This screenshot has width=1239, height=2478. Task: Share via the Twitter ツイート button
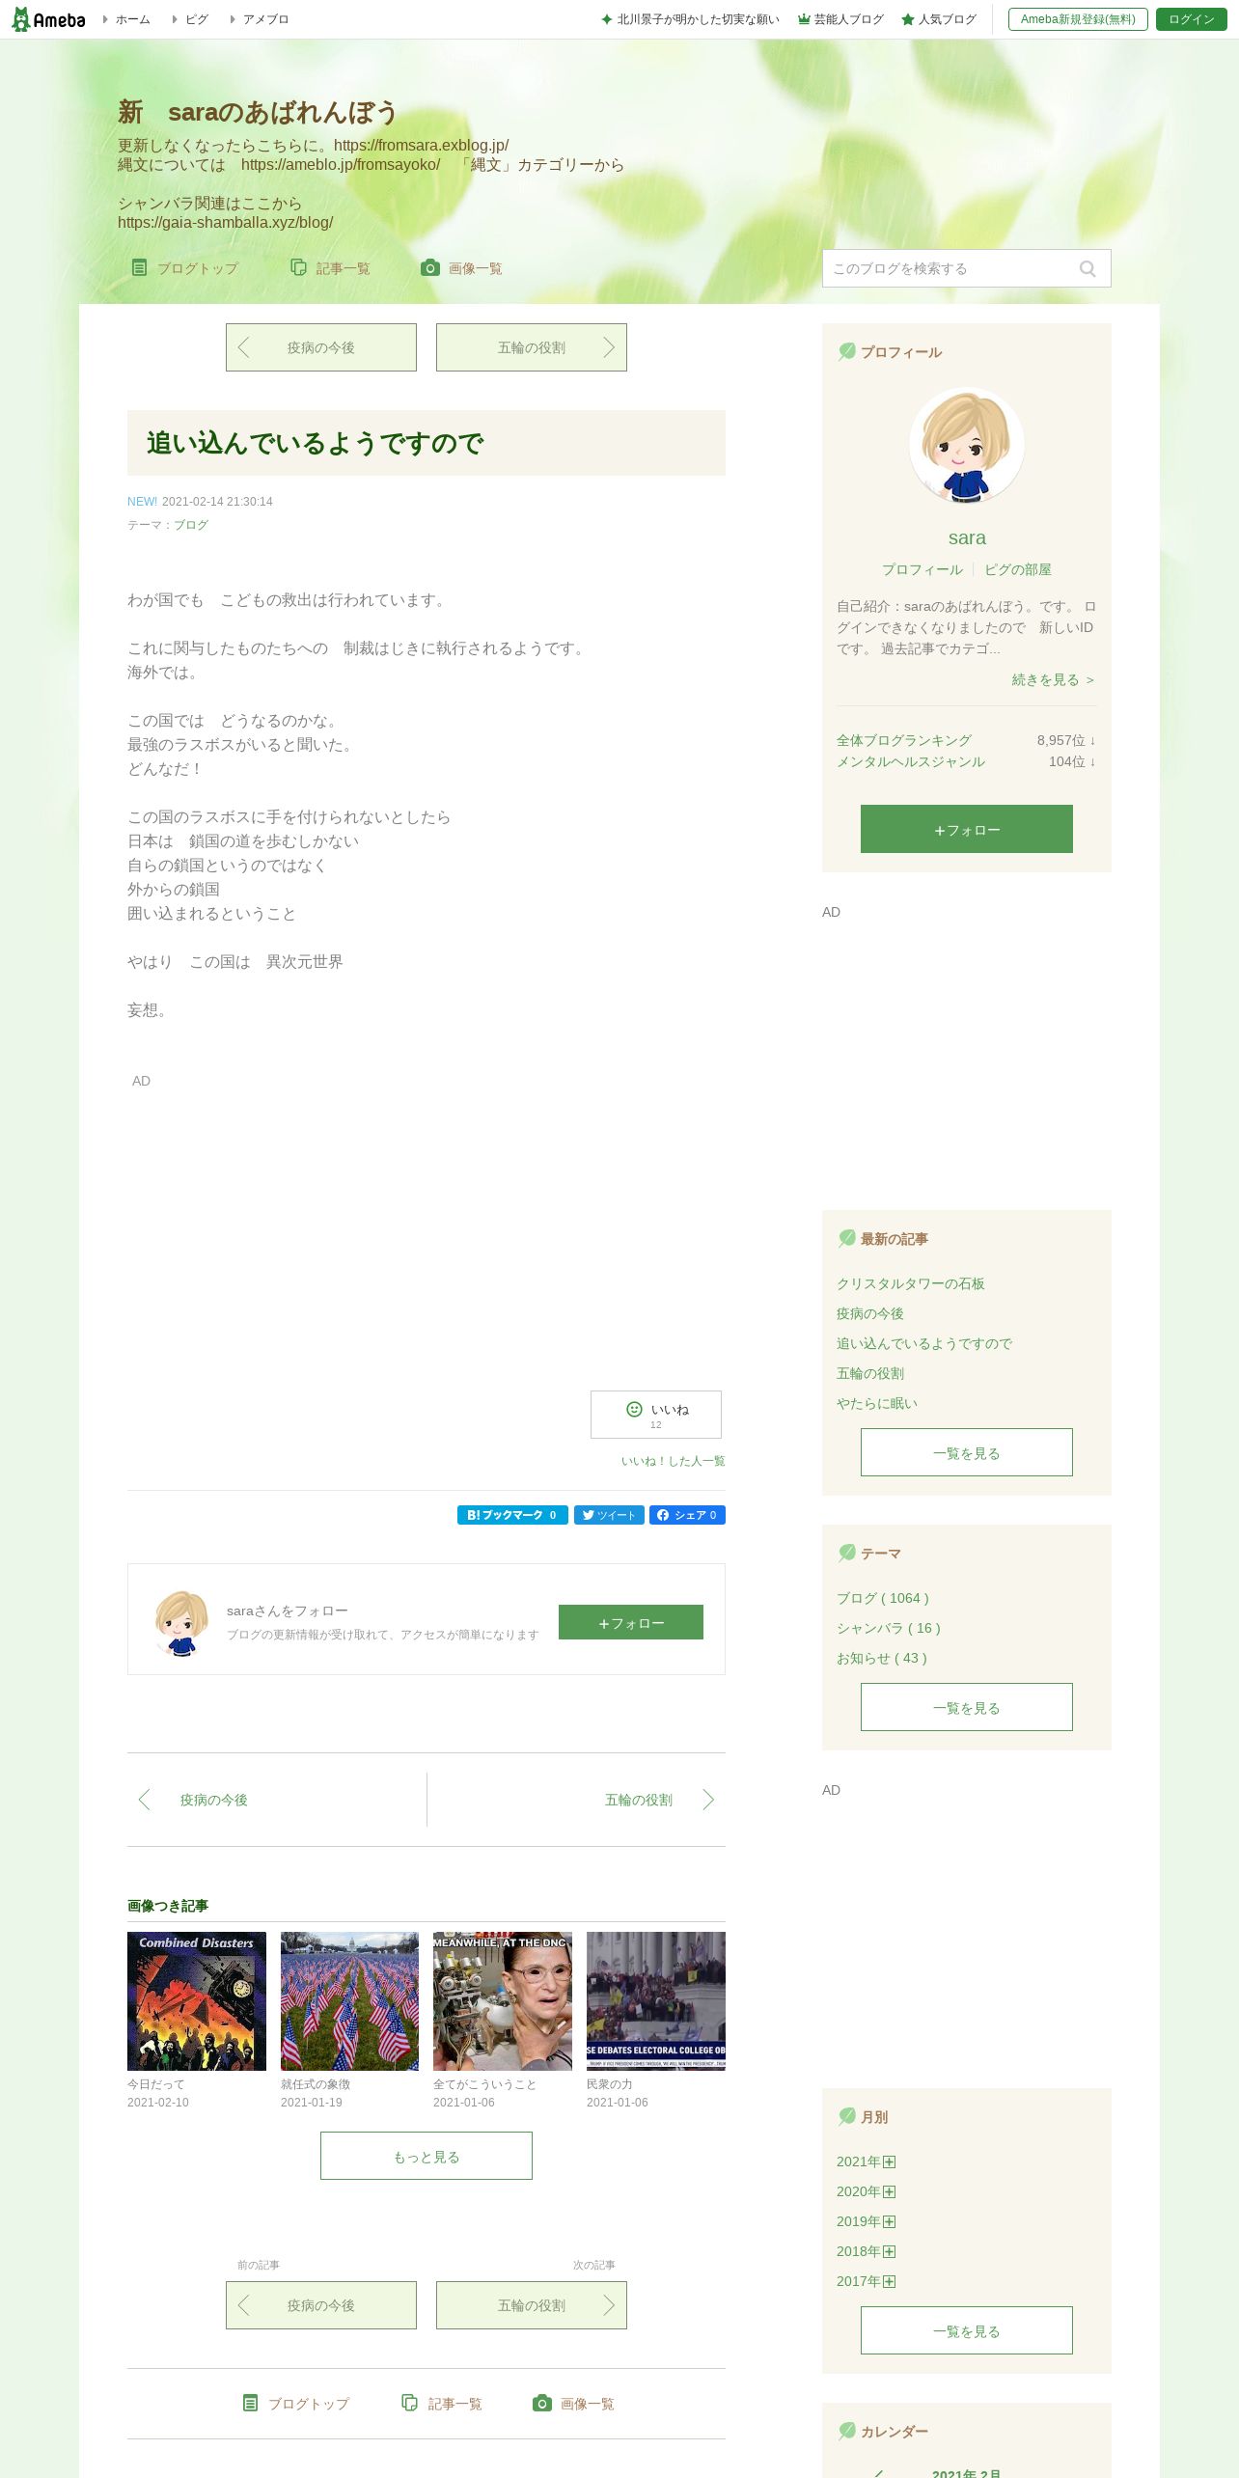tap(609, 1515)
